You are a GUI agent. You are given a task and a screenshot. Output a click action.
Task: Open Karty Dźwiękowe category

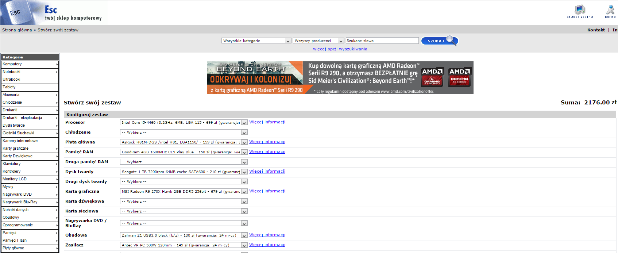click(x=30, y=156)
